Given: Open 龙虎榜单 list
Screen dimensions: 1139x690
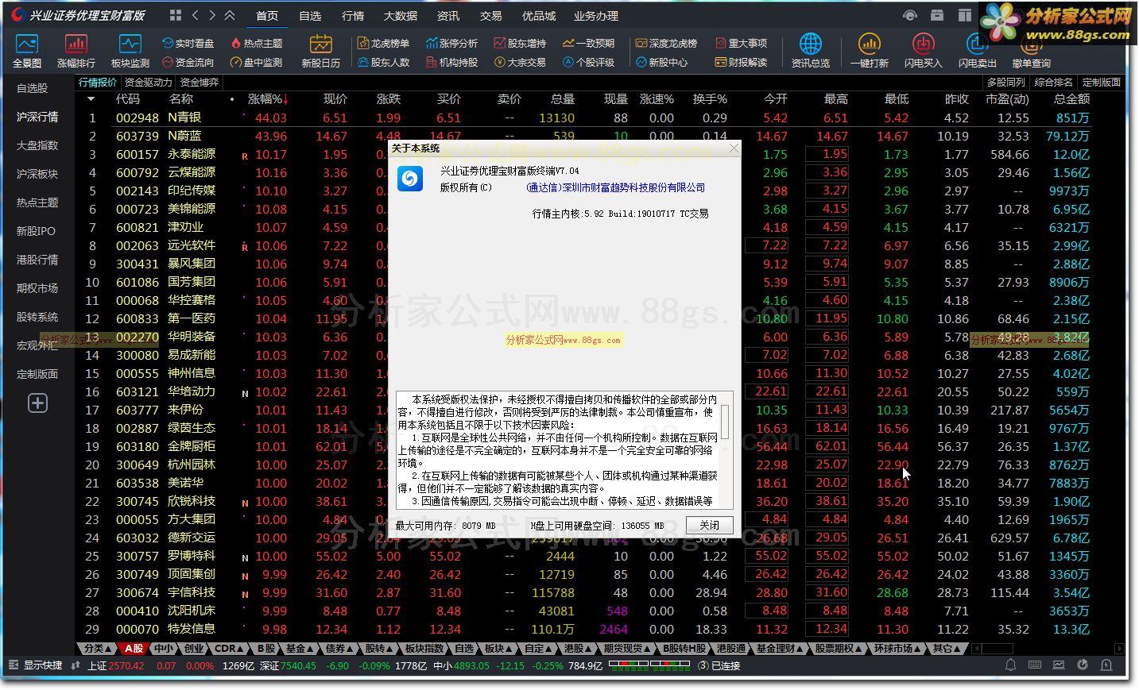Looking at the screenshot, I should [x=384, y=43].
